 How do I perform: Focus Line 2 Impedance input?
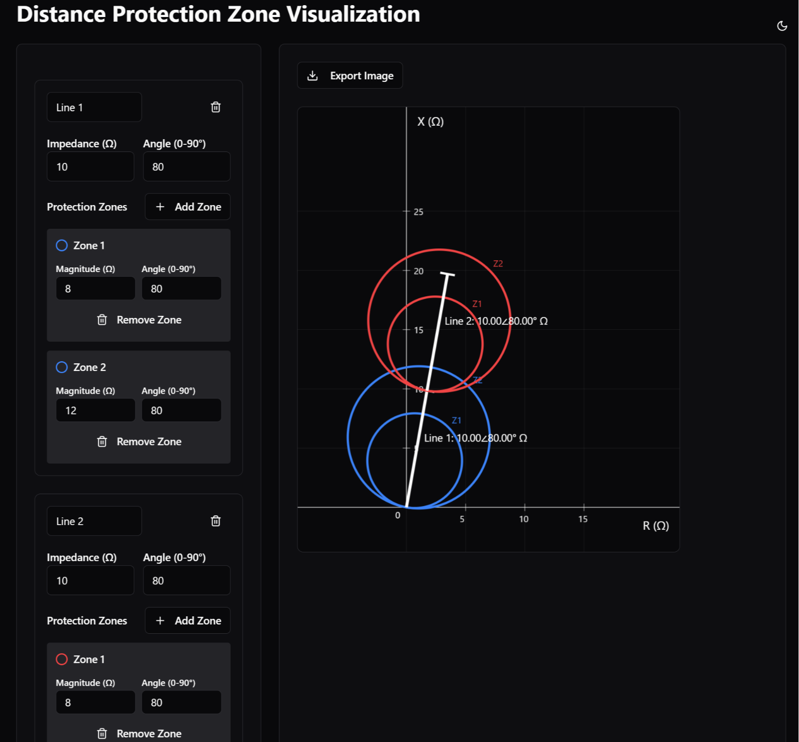(x=91, y=580)
